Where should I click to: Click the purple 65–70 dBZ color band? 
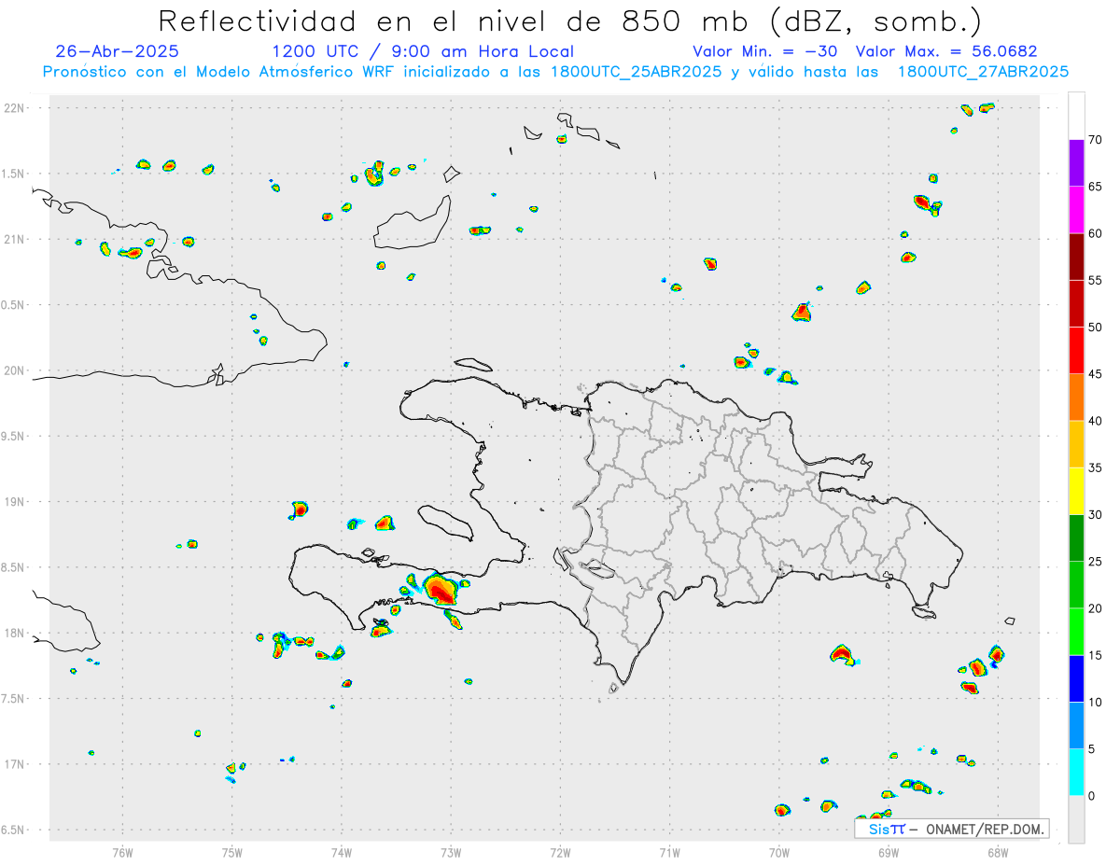[1076, 163]
